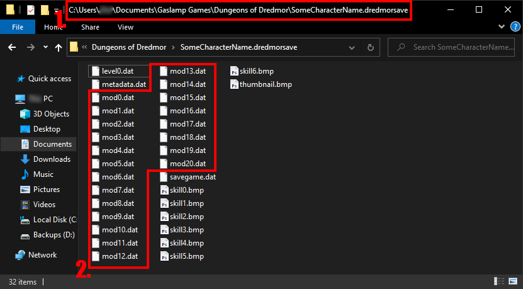Select the metadata.dat file
The width and height of the screenshot is (523, 289).
tap(120, 84)
